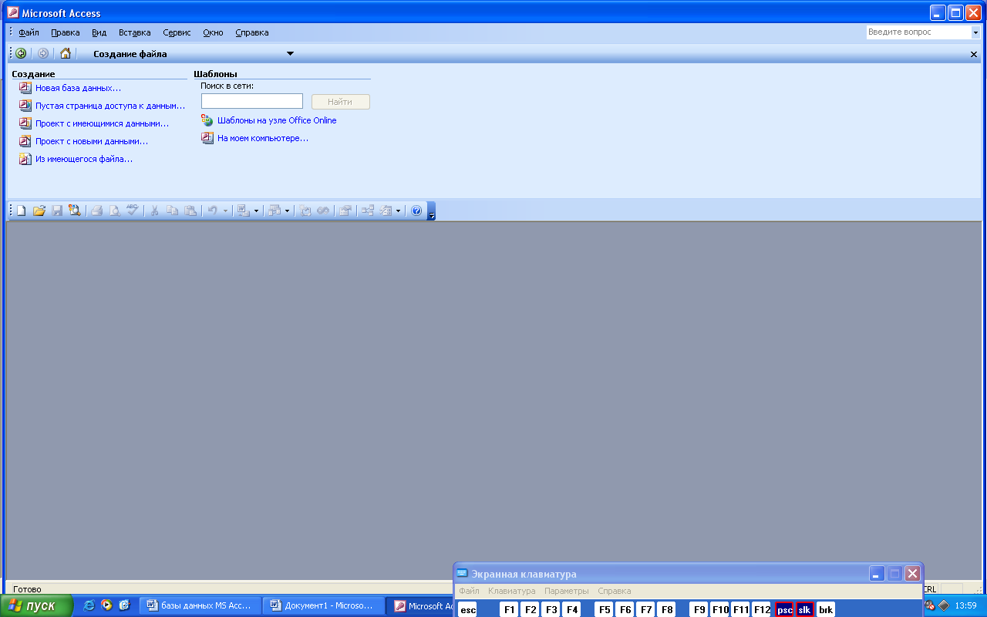This screenshot has height=617, width=987.
Task: Open the Справка menu in Access
Action: (252, 32)
